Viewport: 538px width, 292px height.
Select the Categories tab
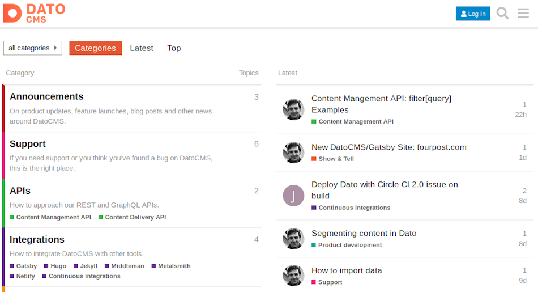[x=95, y=48]
